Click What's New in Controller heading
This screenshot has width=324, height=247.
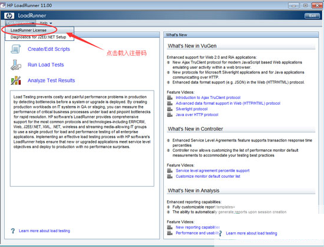(195, 129)
